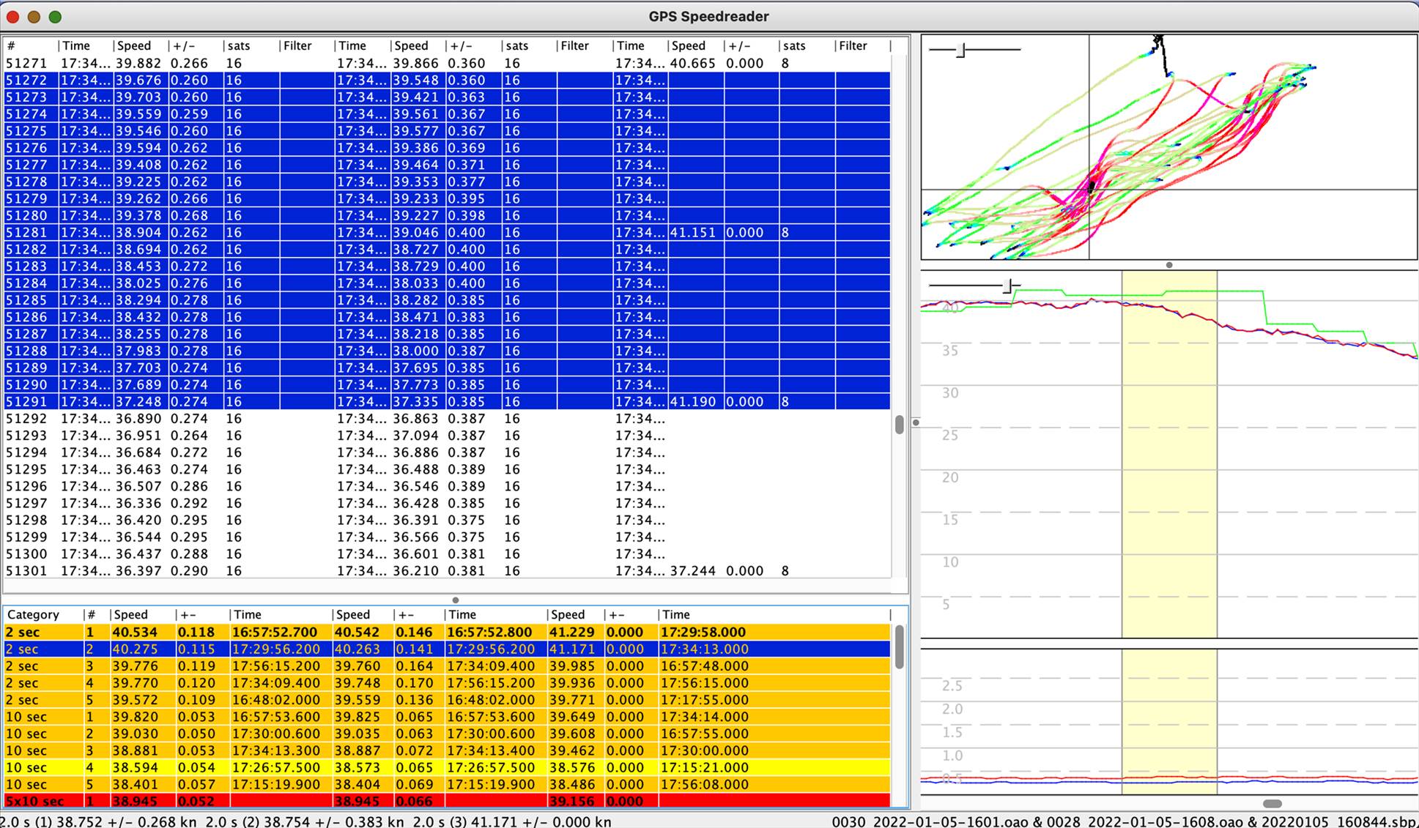This screenshot has width=1419, height=828.
Task: Click the splitter dot between map and graph panels
Action: (x=1169, y=265)
